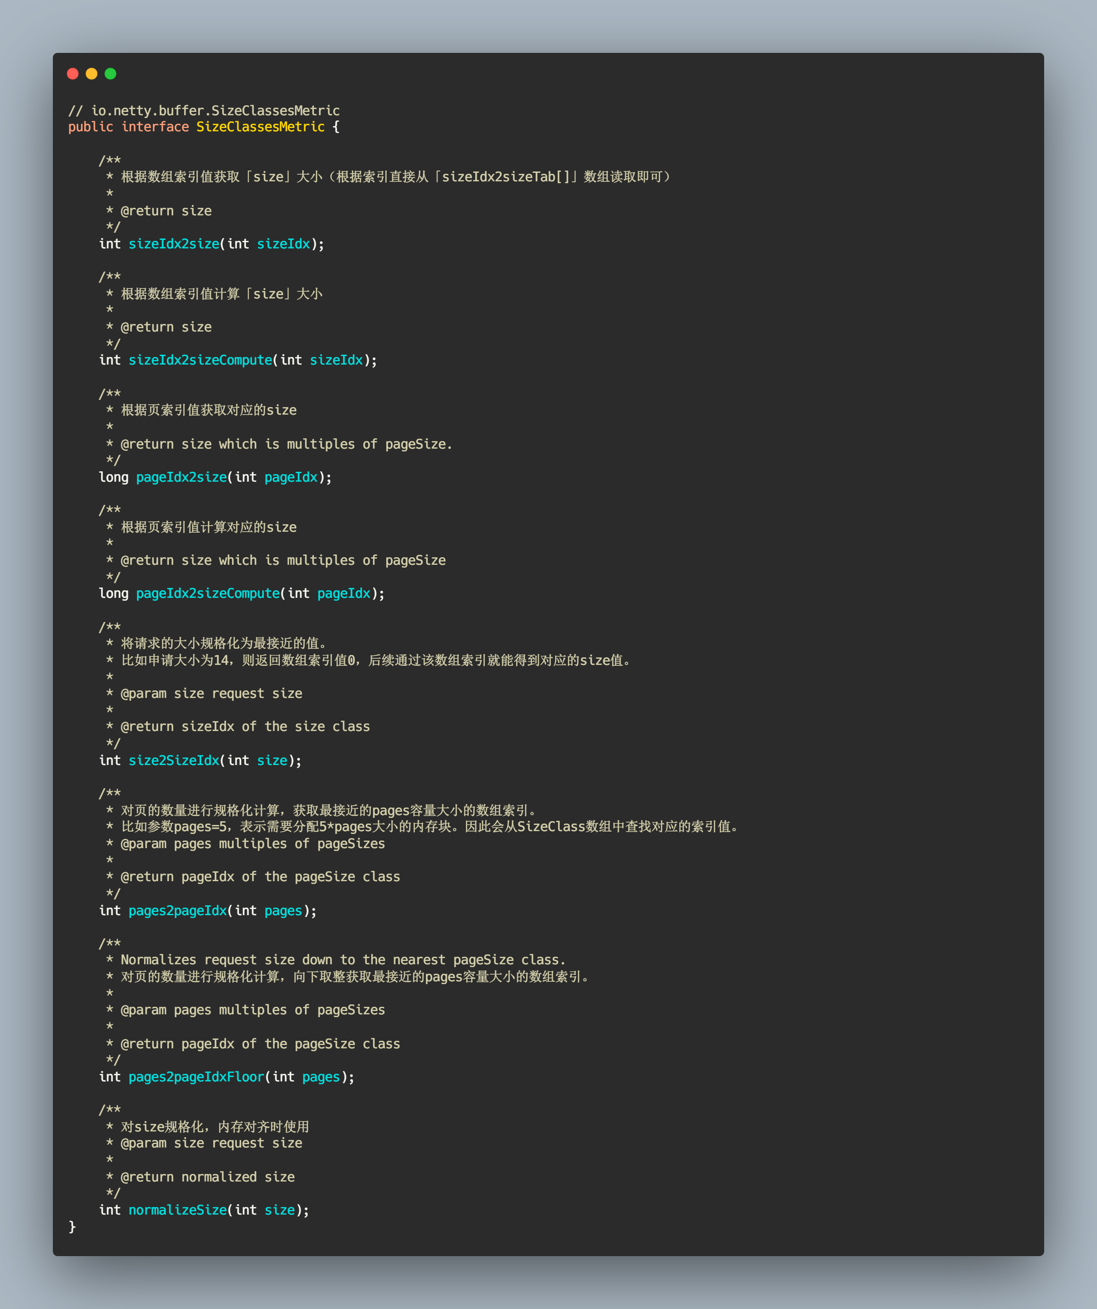Click the normalizeSize method name
This screenshot has height=1309, width=1097.
coord(177,1209)
